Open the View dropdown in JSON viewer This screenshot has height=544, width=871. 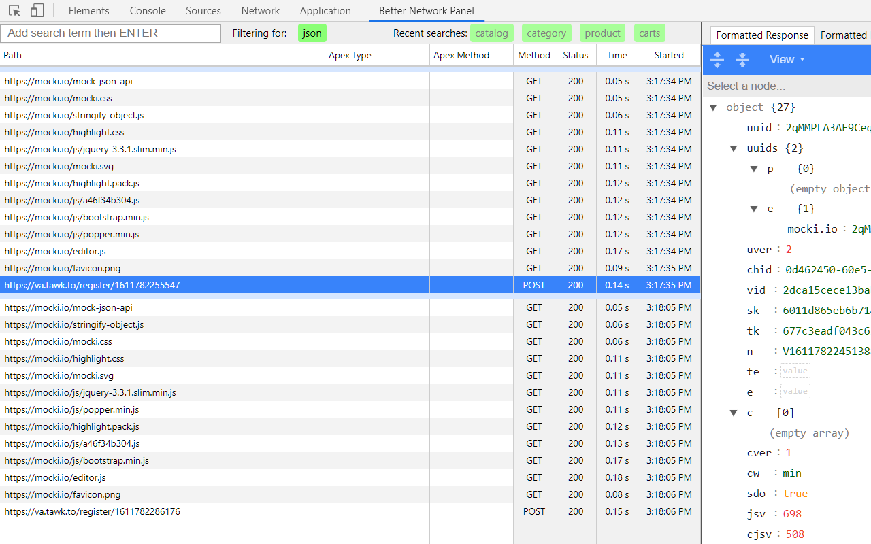tap(787, 60)
